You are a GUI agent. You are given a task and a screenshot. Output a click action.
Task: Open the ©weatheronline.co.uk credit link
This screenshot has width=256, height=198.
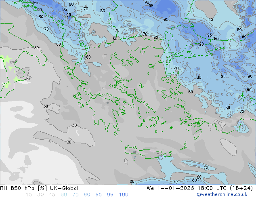[222, 194]
